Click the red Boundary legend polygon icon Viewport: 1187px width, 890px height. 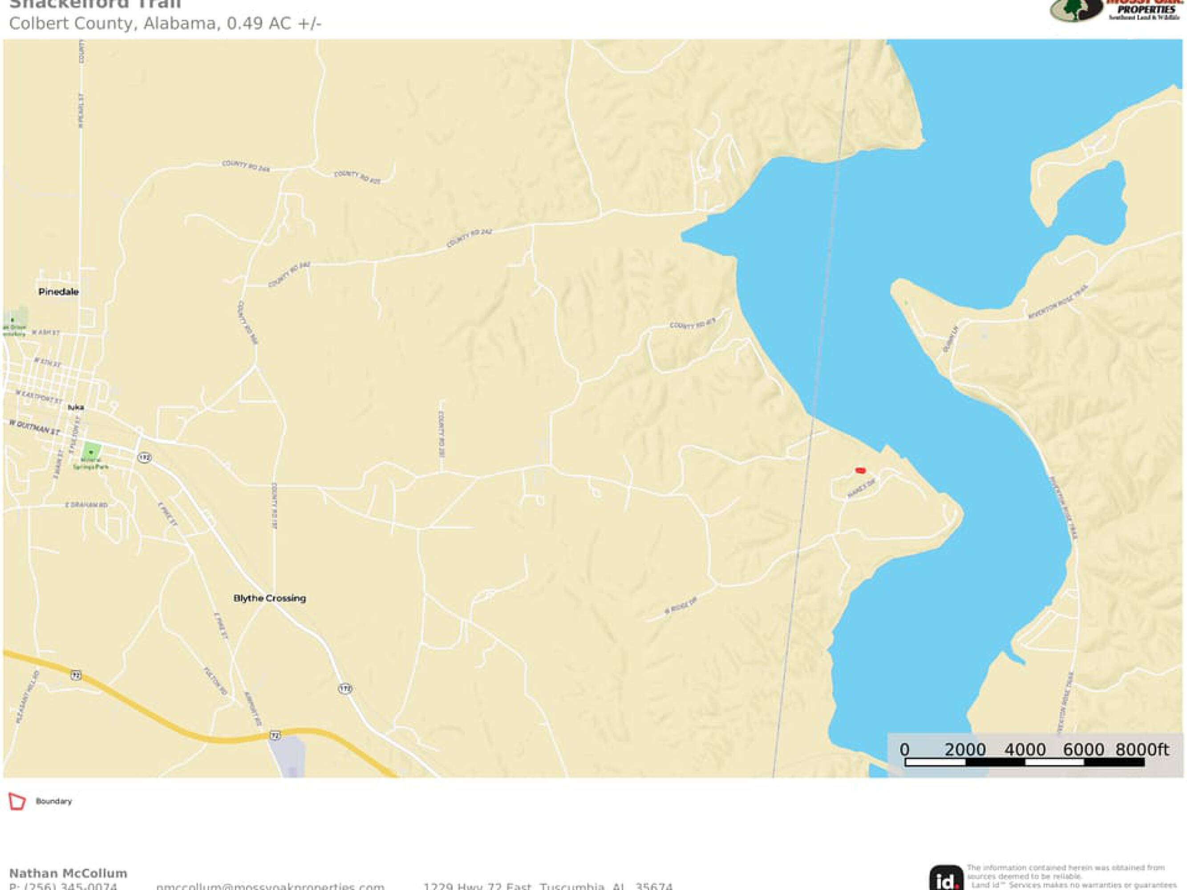(17, 801)
